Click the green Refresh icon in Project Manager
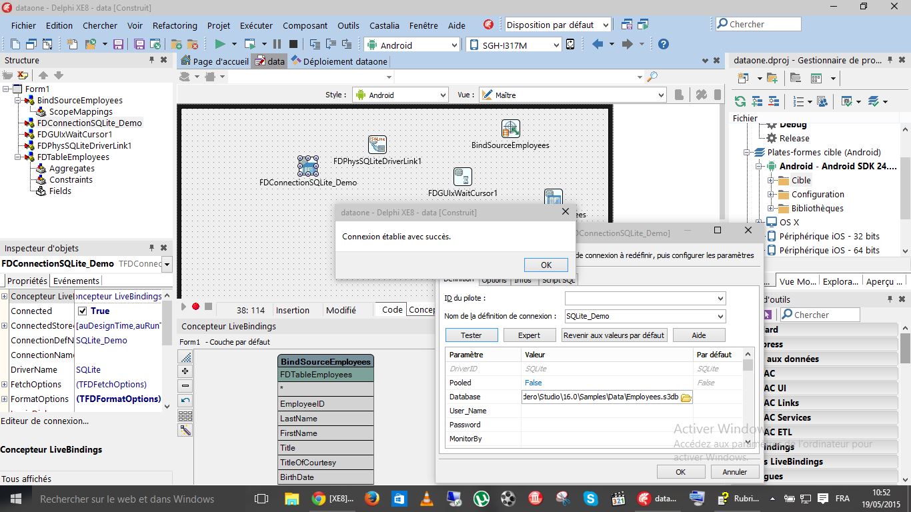This screenshot has height=512, width=911. 740,101
